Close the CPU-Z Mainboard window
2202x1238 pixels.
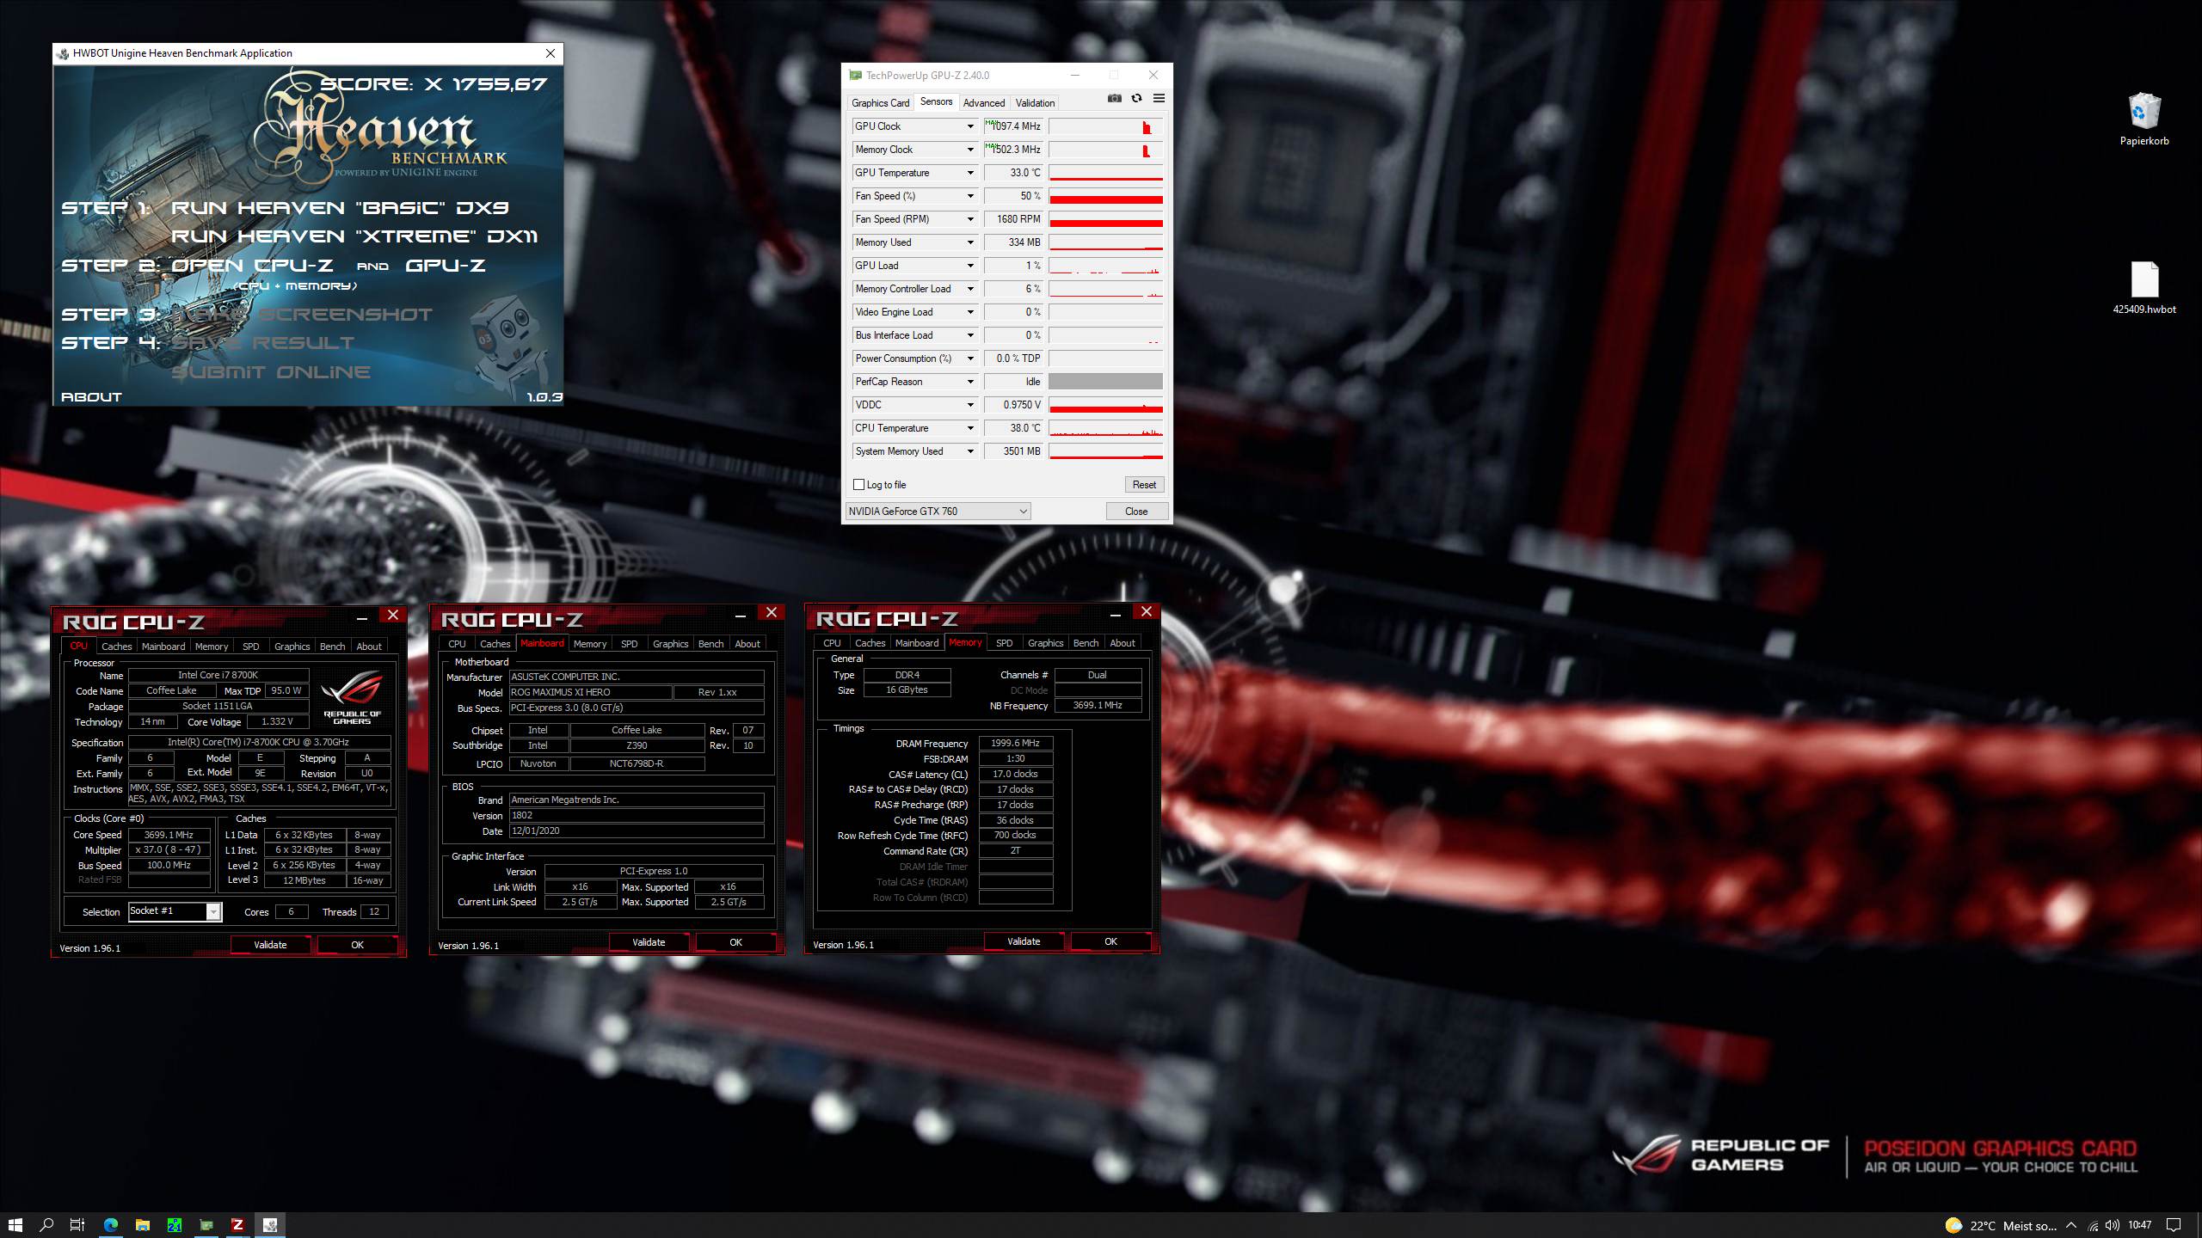772,612
